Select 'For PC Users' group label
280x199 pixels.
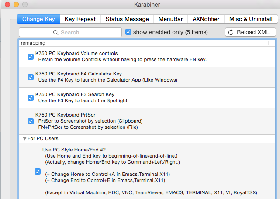pos(43,138)
